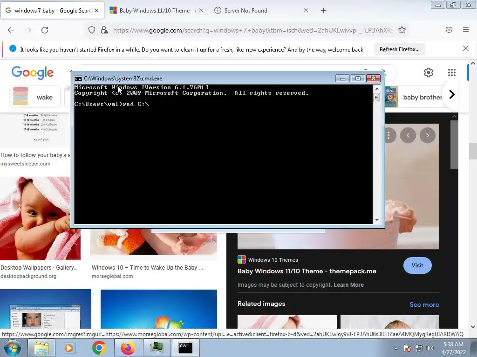Open the desktop screenshot with baby thumbnail
This screenshot has width=477, height=357.
45,309
